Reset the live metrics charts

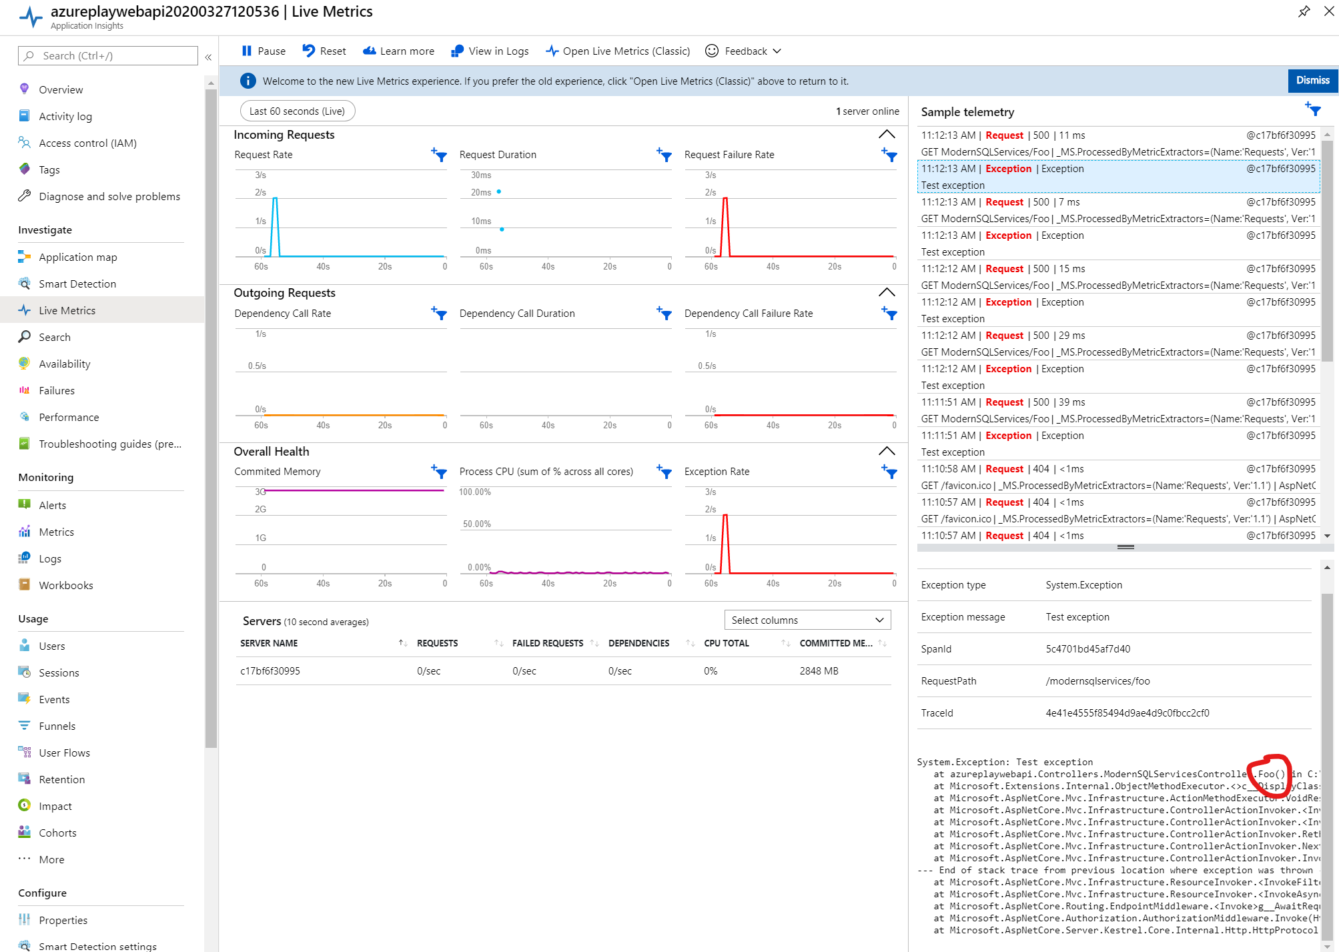[x=324, y=51]
